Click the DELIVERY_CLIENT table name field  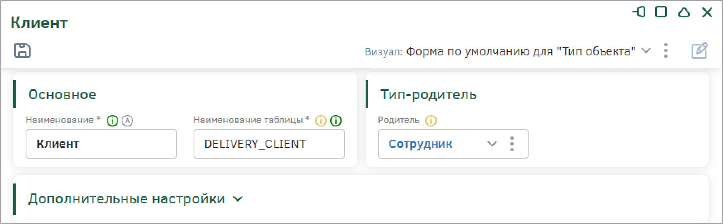click(x=269, y=144)
